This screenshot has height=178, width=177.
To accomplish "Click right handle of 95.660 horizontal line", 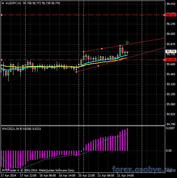I will pyautogui.click(x=164, y=60).
